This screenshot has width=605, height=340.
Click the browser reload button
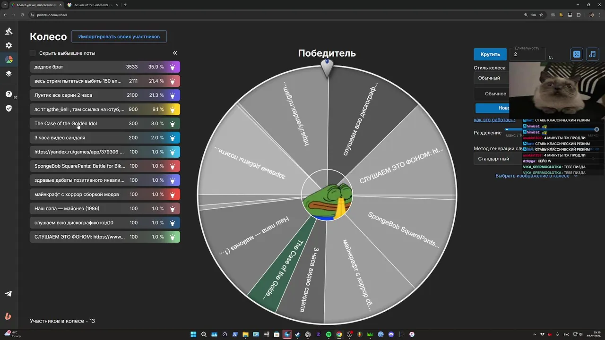point(21,15)
